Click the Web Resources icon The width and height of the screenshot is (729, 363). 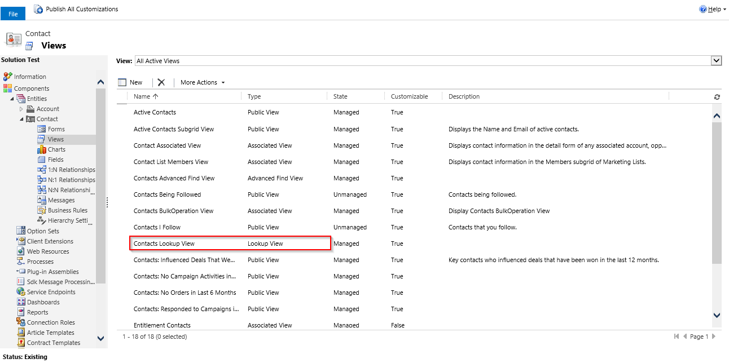point(21,251)
